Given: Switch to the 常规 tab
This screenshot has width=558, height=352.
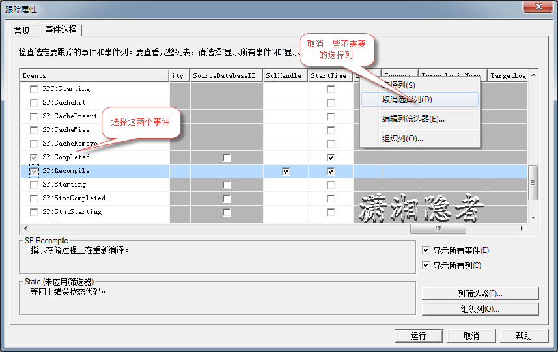Looking at the screenshot, I should (22, 31).
